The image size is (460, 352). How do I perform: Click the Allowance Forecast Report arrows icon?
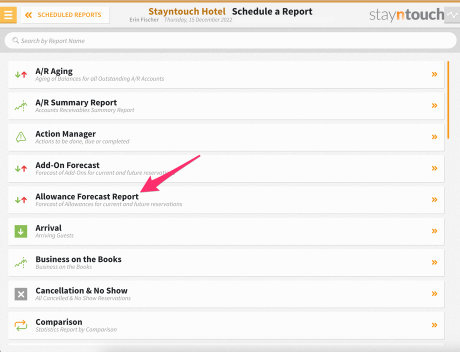[x=21, y=200]
